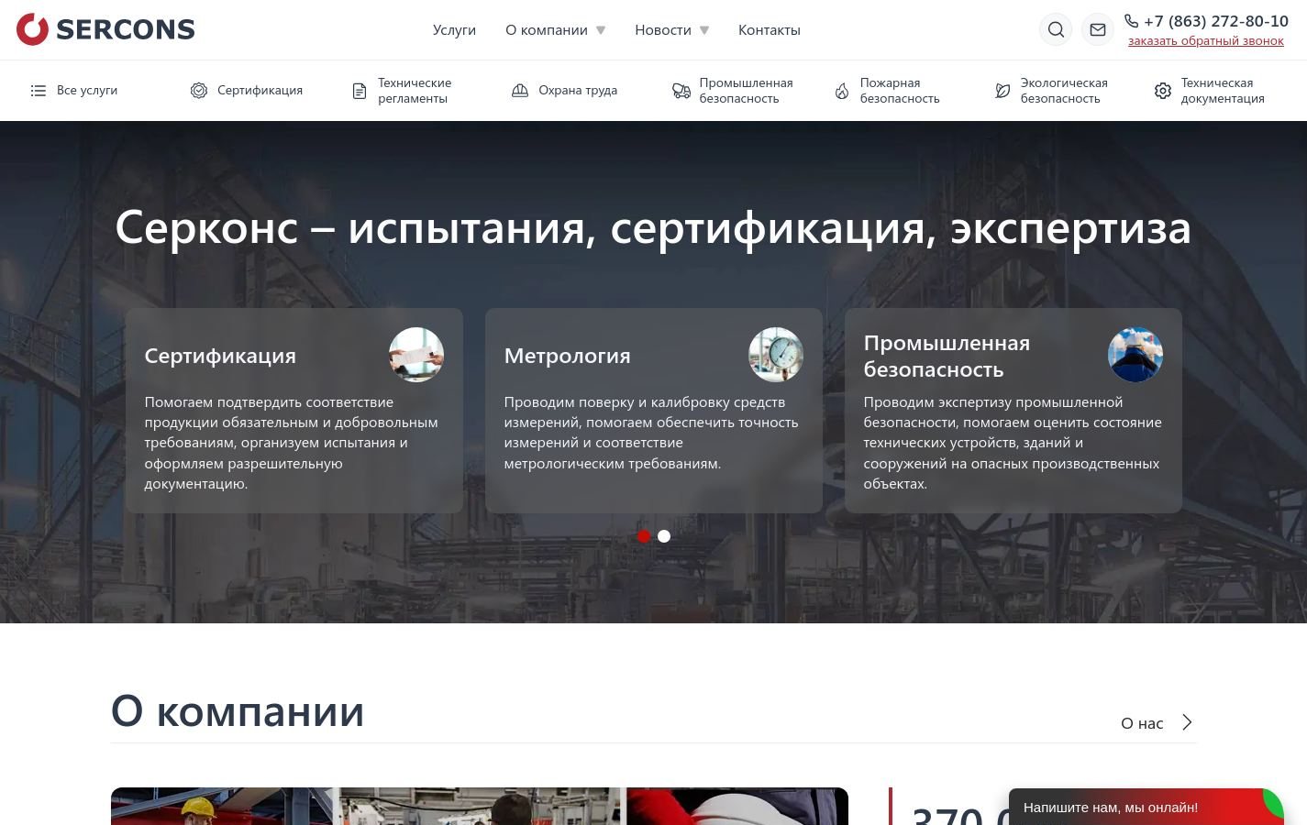Click the Экологическая безопасность leaf icon
Viewport: 1307px width, 825px height.
click(1002, 91)
